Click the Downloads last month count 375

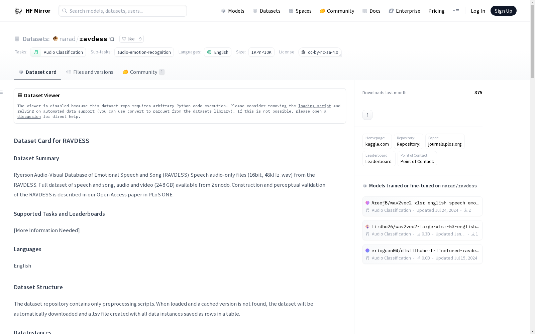pyautogui.click(x=478, y=93)
